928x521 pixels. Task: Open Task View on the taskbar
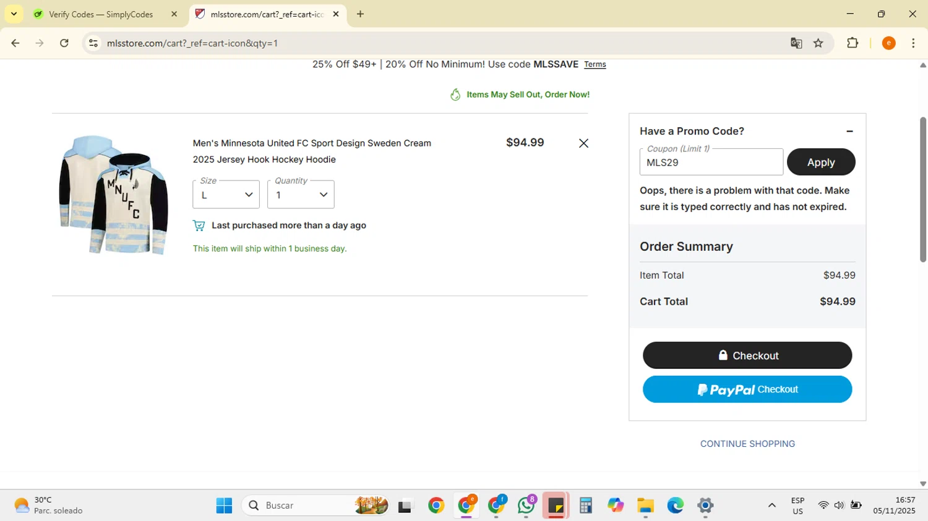pos(405,506)
